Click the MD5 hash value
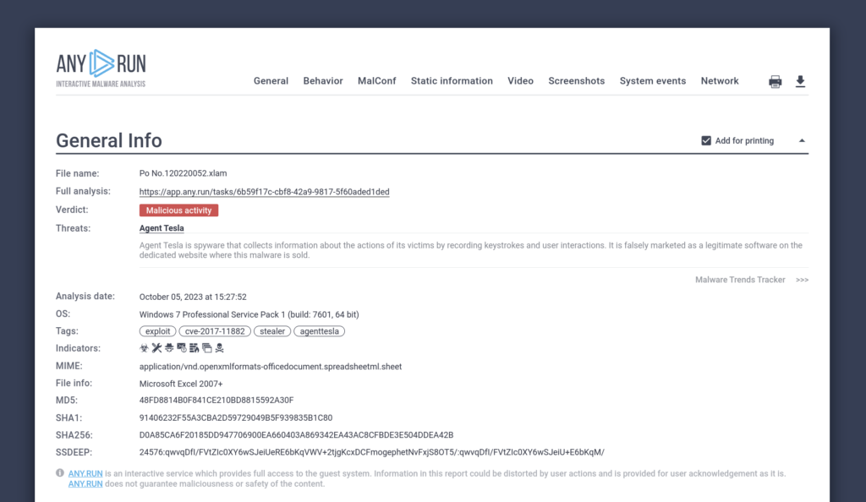 216,401
